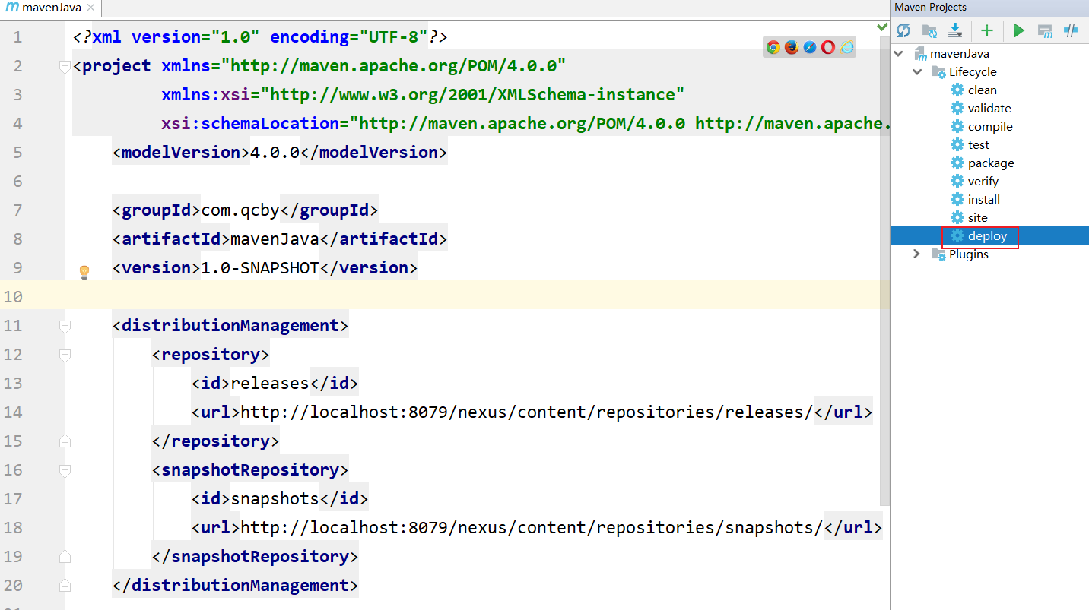This screenshot has width=1089, height=610.
Task: Click the modelVersion 4.0.0 value
Action: click(275, 152)
